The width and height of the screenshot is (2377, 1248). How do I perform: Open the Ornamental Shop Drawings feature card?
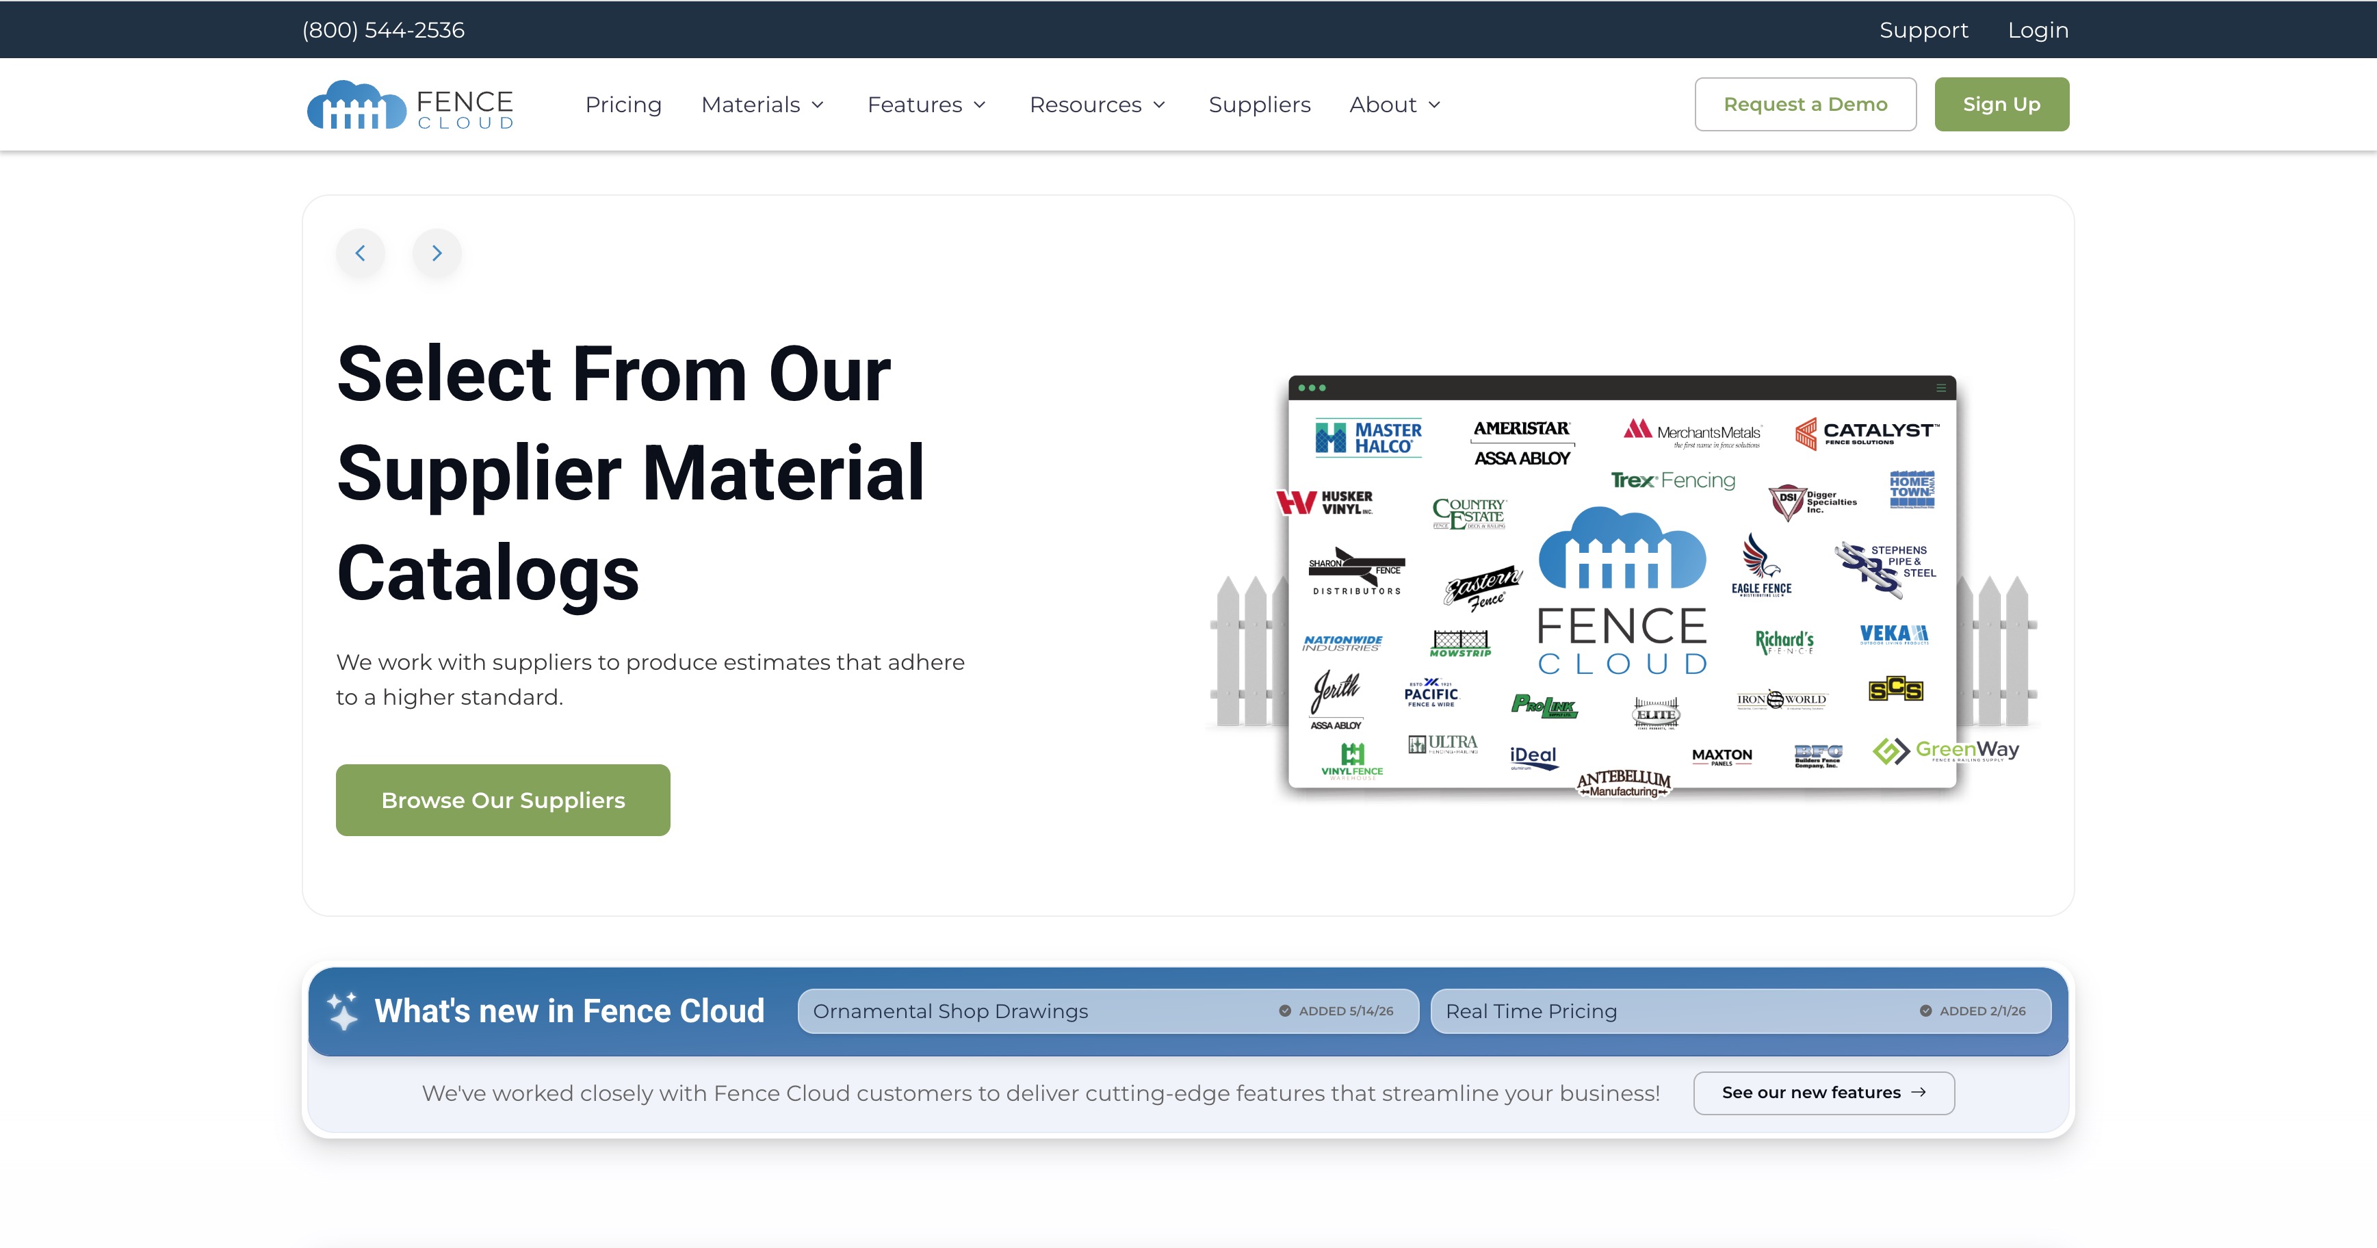pos(1108,1011)
